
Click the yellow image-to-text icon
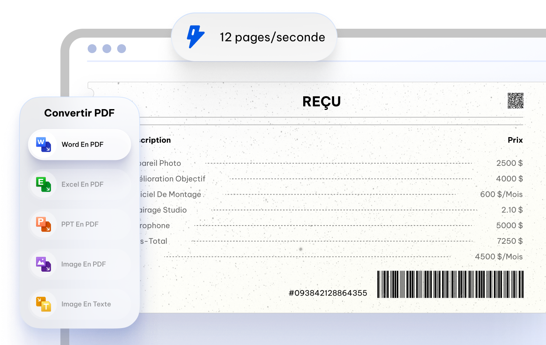click(x=43, y=304)
